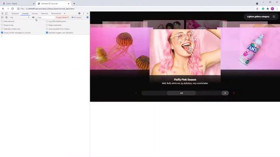Open console settings blue gear icon
280x157 pixels.
click(87, 17)
